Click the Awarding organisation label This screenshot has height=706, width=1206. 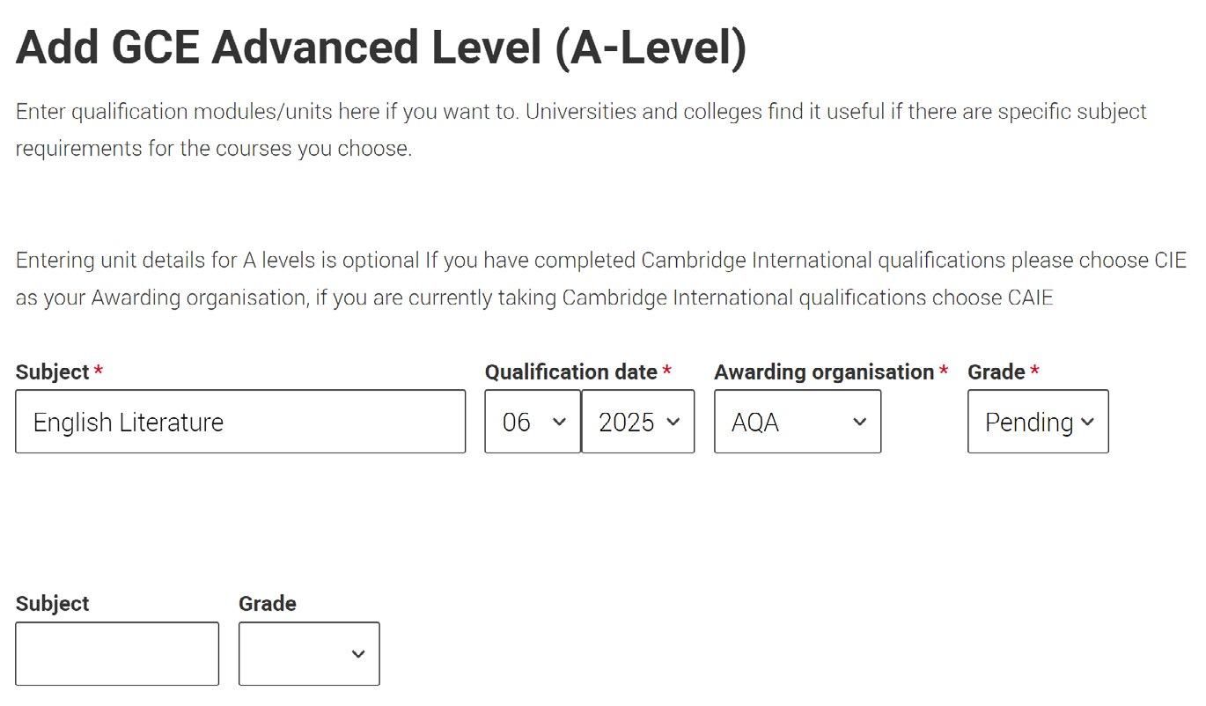click(824, 372)
